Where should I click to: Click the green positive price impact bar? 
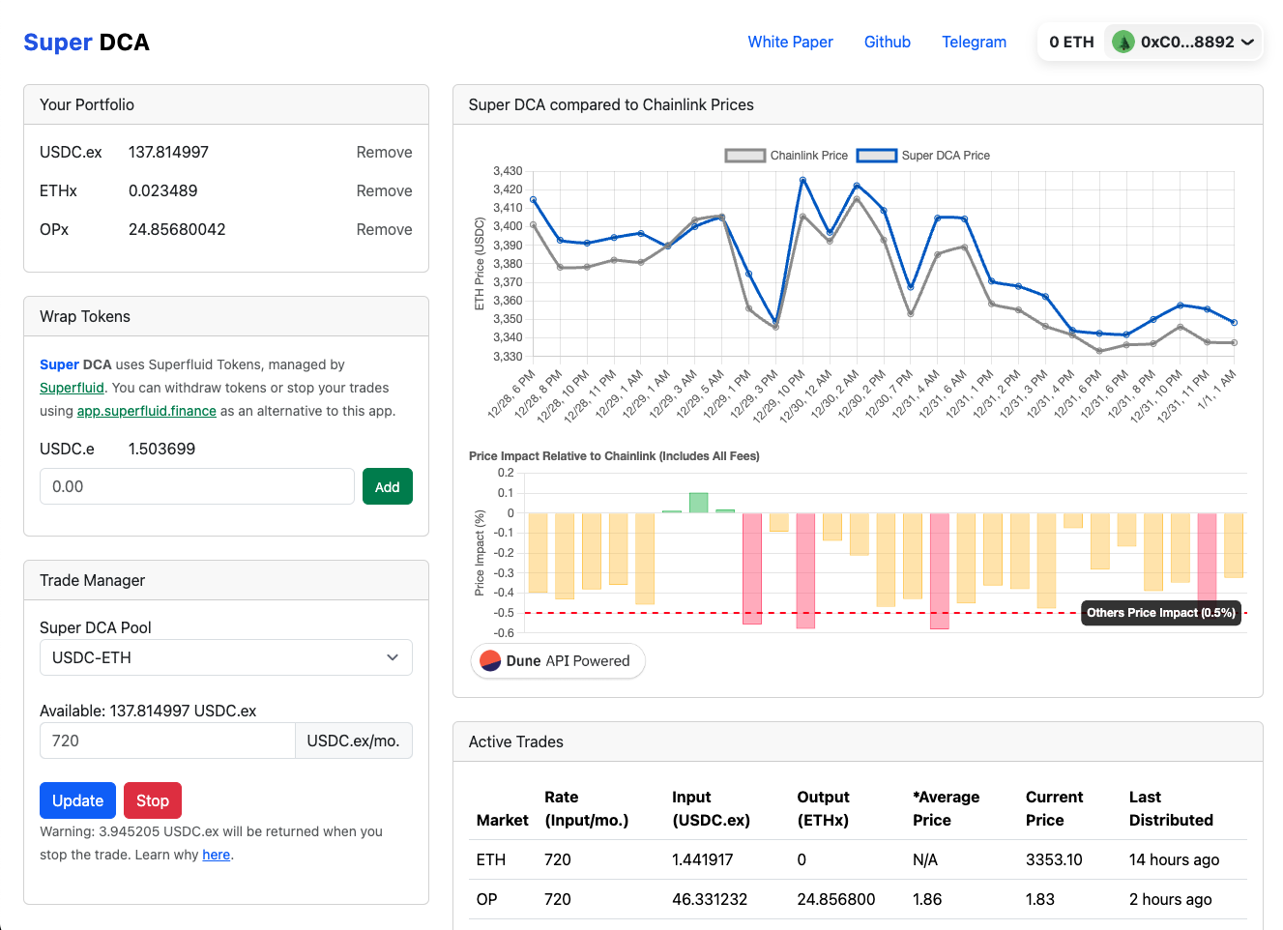(x=698, y=503)
